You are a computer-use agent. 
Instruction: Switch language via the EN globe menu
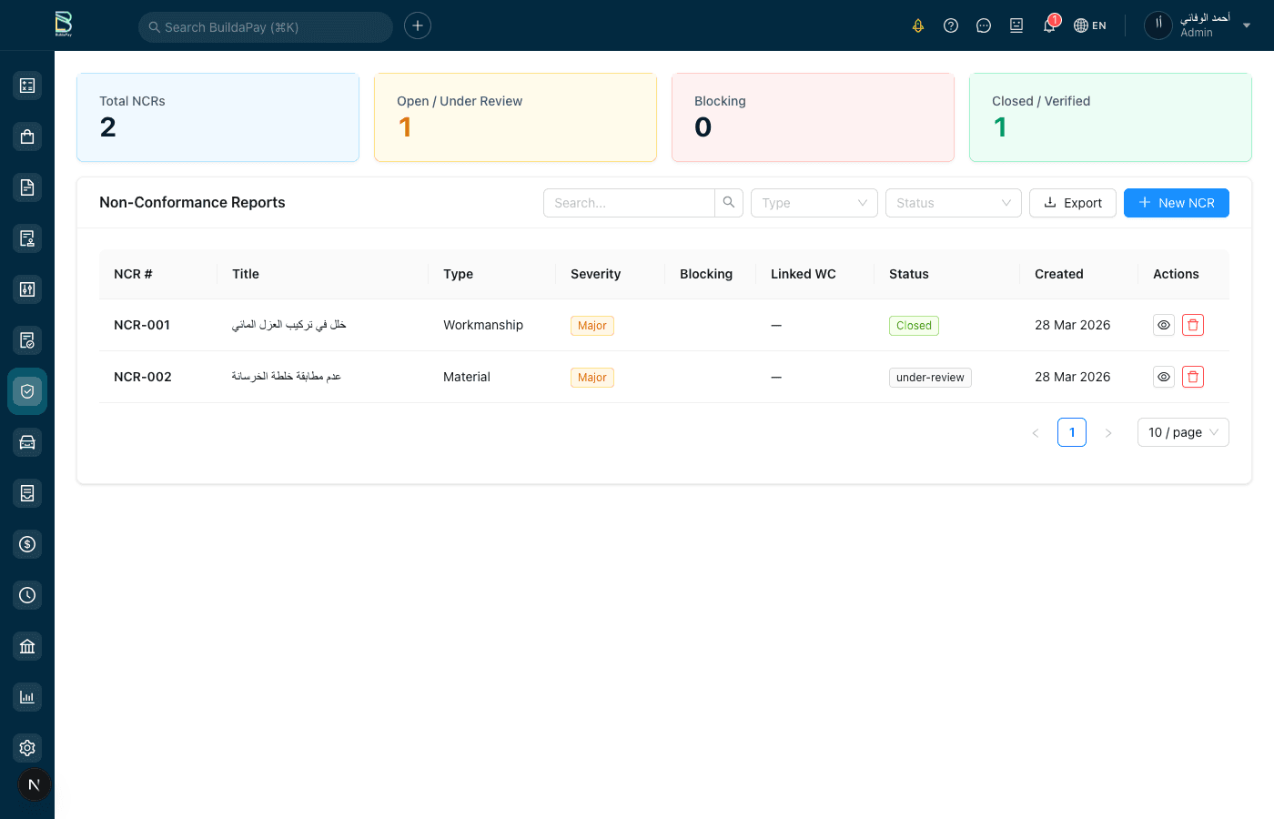pyautogui.click(x=1089, y=25)
